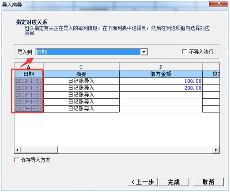Click the 摘要 header cell
230x192 pixels.
81,74
